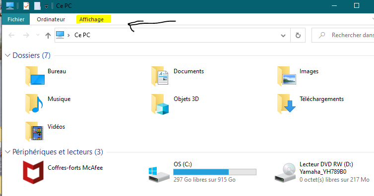374x196 pixels.
Task: Click the "Vidéos" folder name
Action: (56, 127)
